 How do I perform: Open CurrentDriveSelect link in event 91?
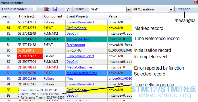tap(80, 84)
